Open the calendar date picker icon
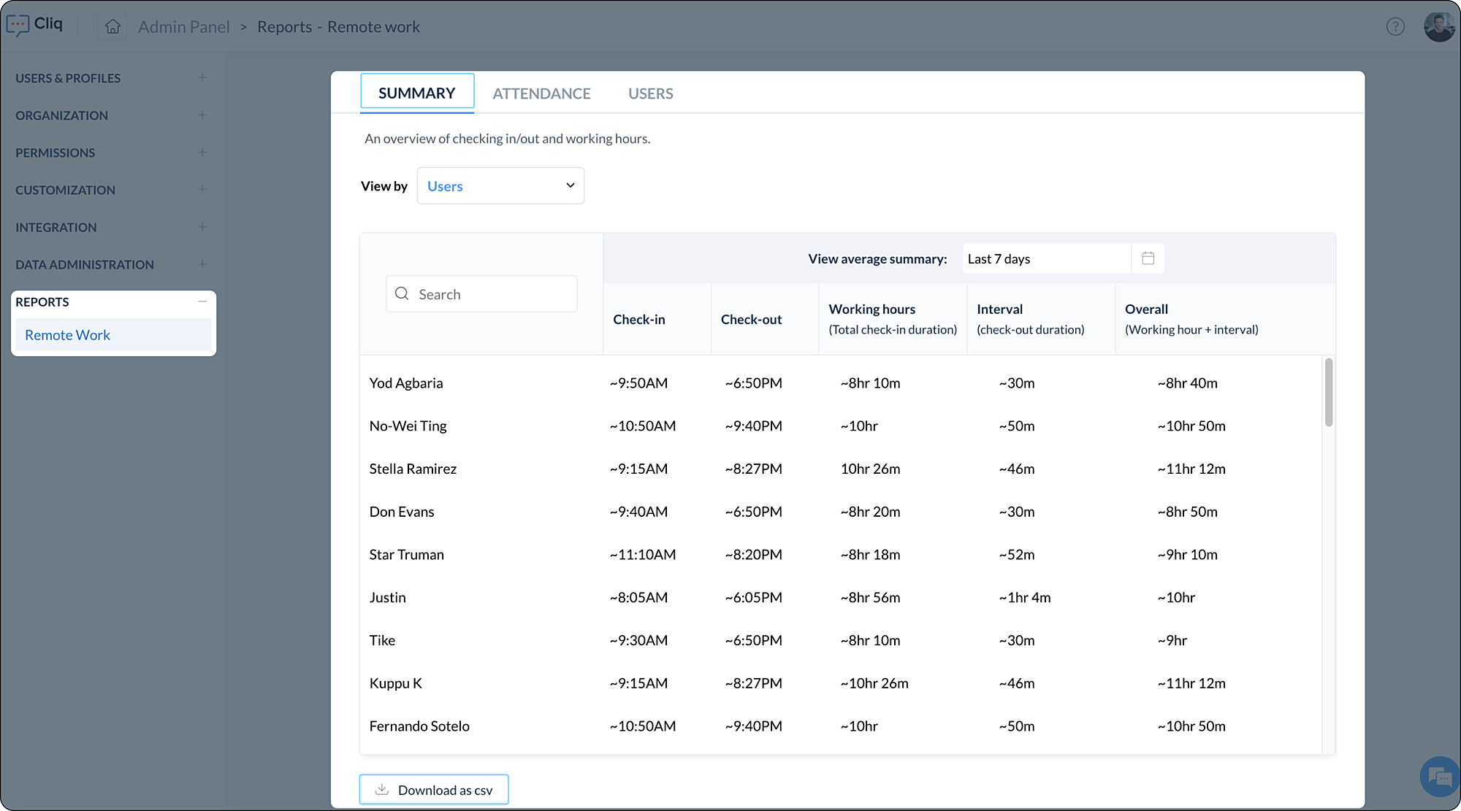Screen dimensions: 1461x811 pyautogui.click(x=1148, y=258)
